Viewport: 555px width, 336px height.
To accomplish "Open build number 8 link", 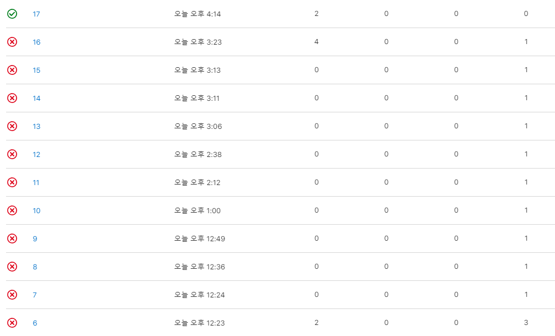I will point(35,267).
